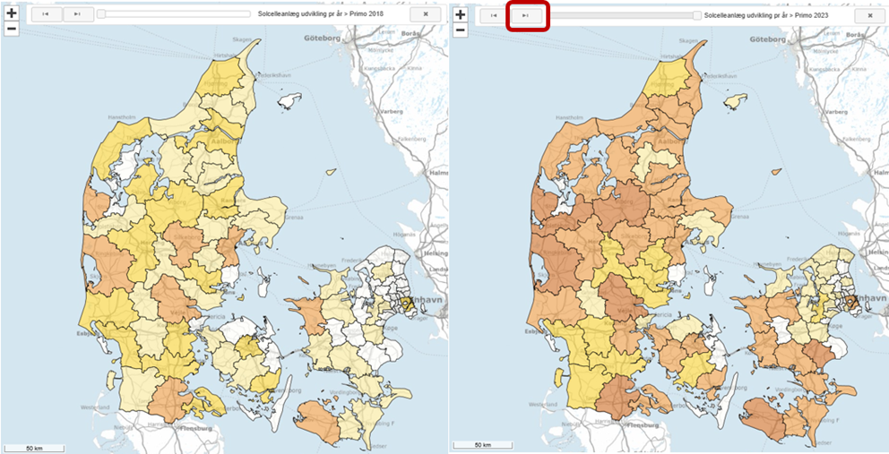Close the left map timeline panel
Screen dimensions: 889x454
point(425,14)
